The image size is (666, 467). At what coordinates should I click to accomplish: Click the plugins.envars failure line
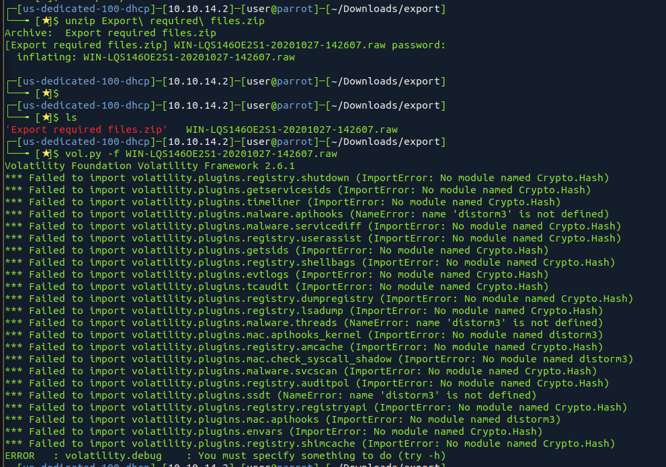click(274, 432)
